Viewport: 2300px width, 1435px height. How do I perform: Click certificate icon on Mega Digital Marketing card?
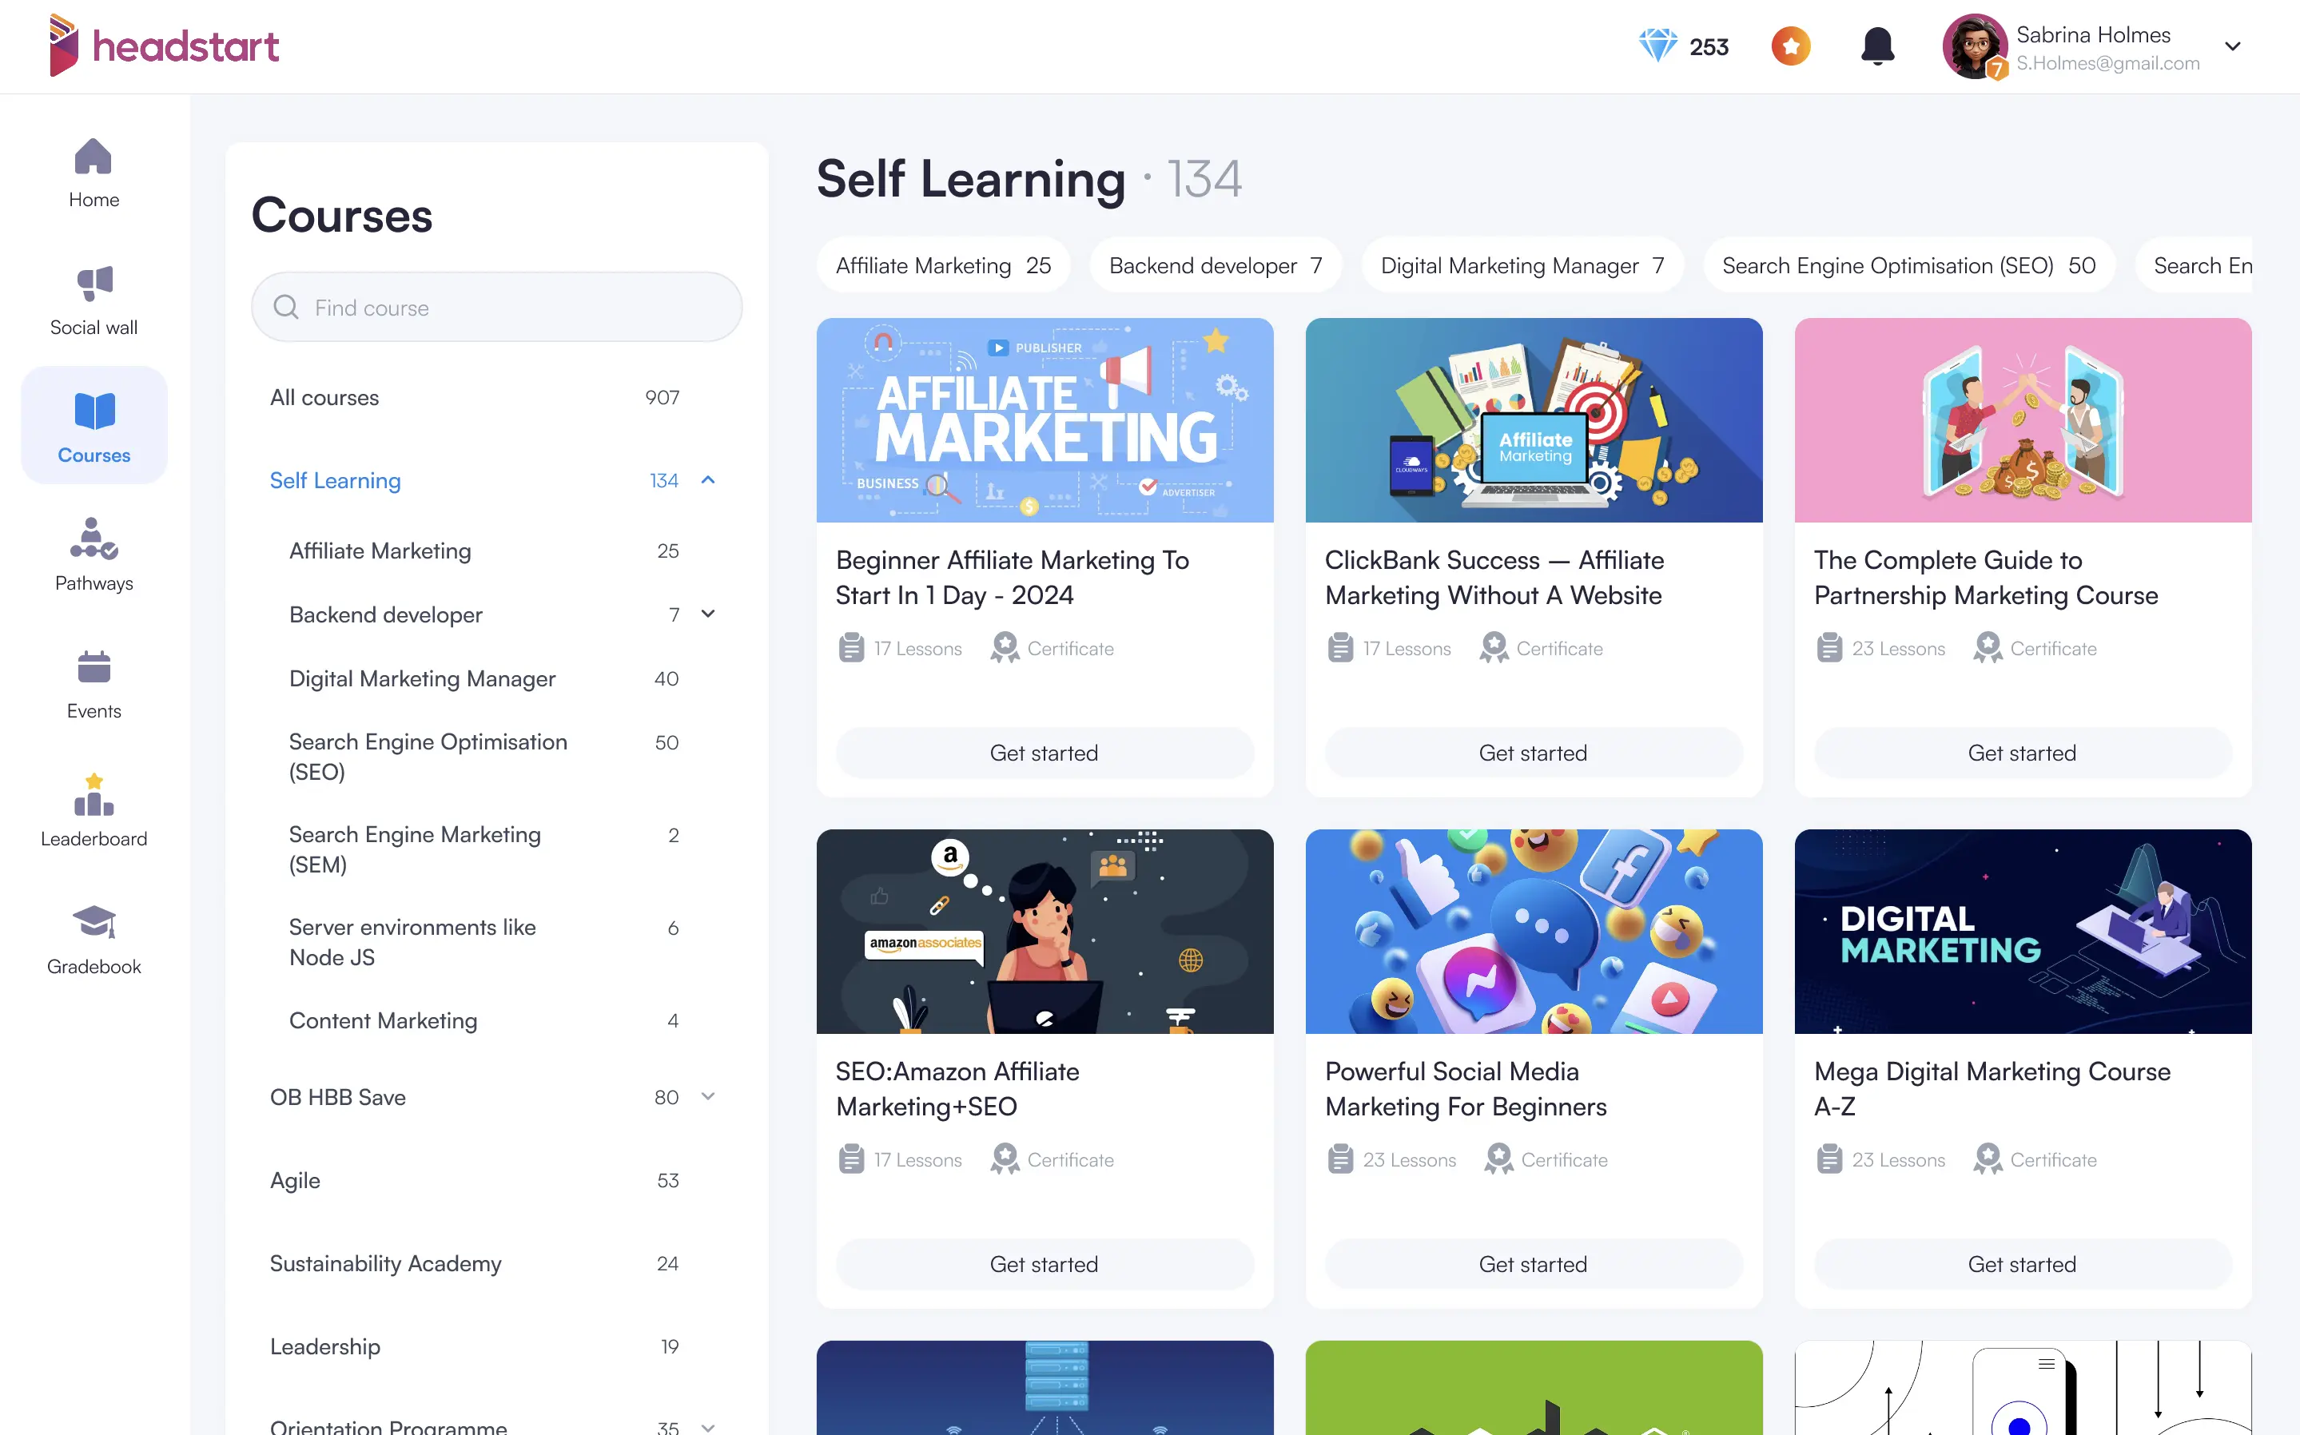click(1987, 1160)
